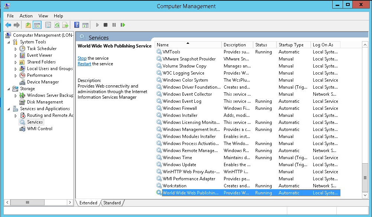Screen dimensions: 372x217
Task: Click the Routing and Remote Access icon
Action: [x=22, y=115]
